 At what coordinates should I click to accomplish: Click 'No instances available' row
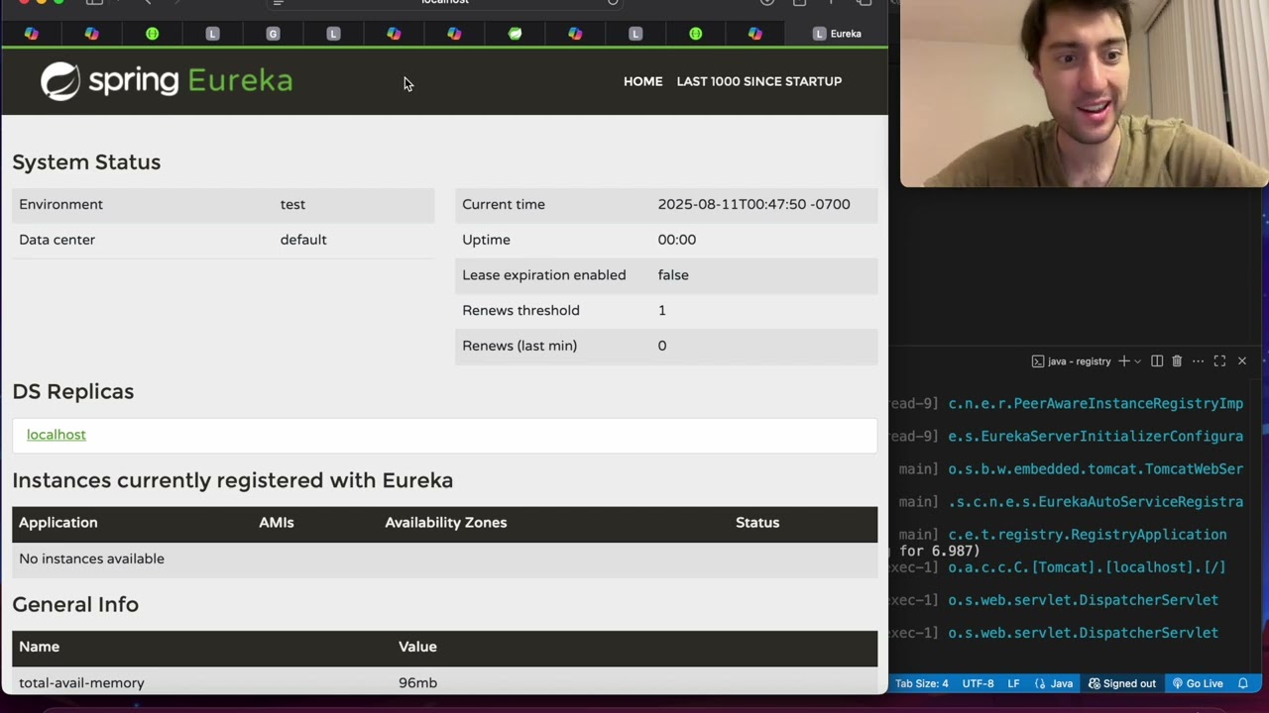[x=444, y=559]
